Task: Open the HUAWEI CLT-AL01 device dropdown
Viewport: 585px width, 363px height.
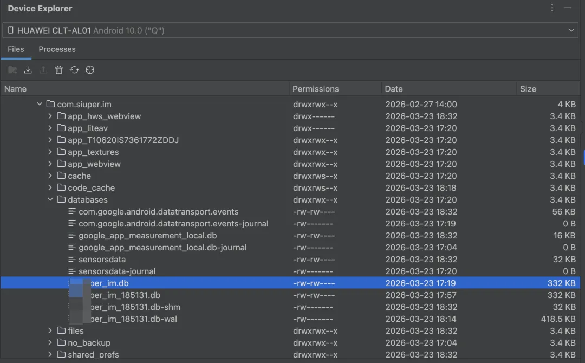Action: coord(292,30)
